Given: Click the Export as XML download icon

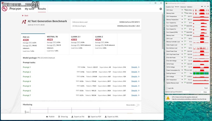Looking at the screenshot, I should [106, 117].
